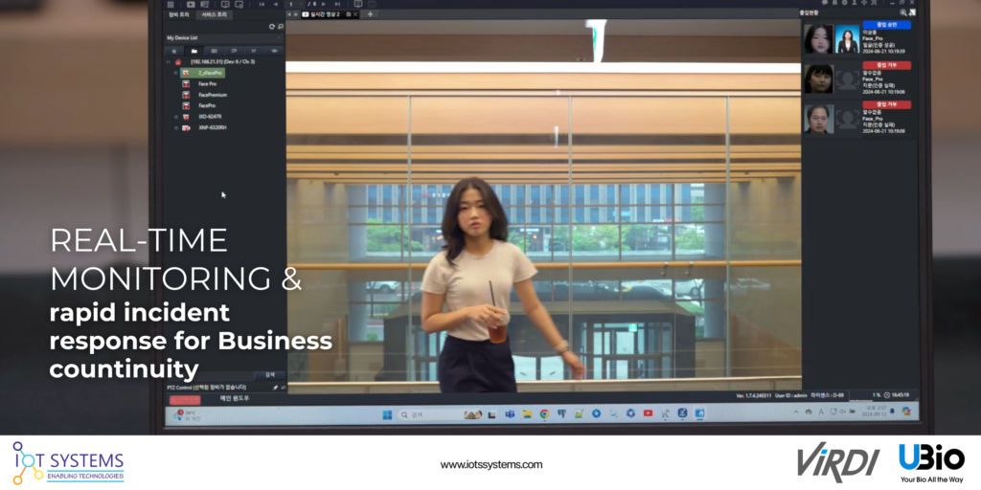Expand the 2_xFacePro tree node
The image size is (981, 490).
tap(176, 73)
